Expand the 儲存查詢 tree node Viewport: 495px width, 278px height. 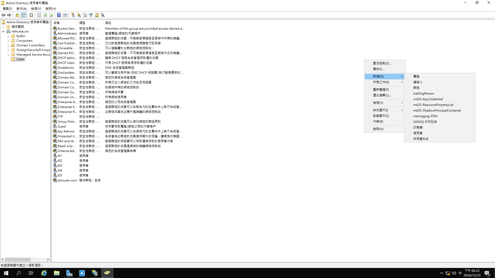pyautogui.click(x=3, y=27)
